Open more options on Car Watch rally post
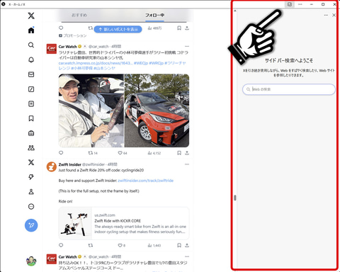Image resolution: width=340 pixels, height=272 pixels. (x=187, y=46)
